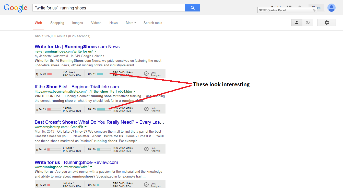Screen dimensions: 343x188
Task: Expand arrow next to everylastrep.com CrossFit URL
Action: point(86,127)
